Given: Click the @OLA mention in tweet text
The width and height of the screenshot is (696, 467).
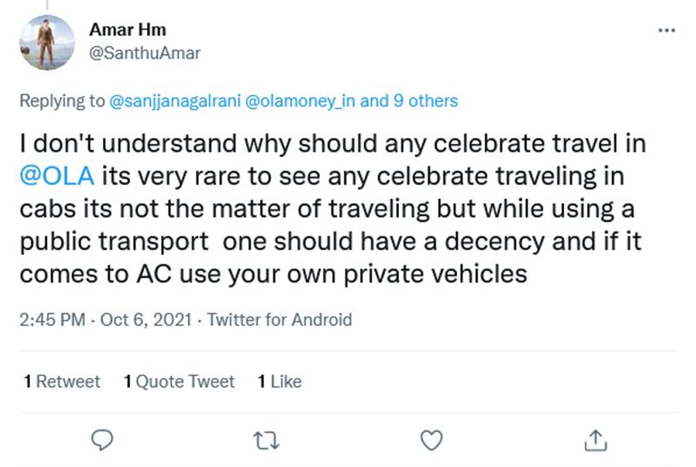Looking at the screenshot, I should pos(57,177).
